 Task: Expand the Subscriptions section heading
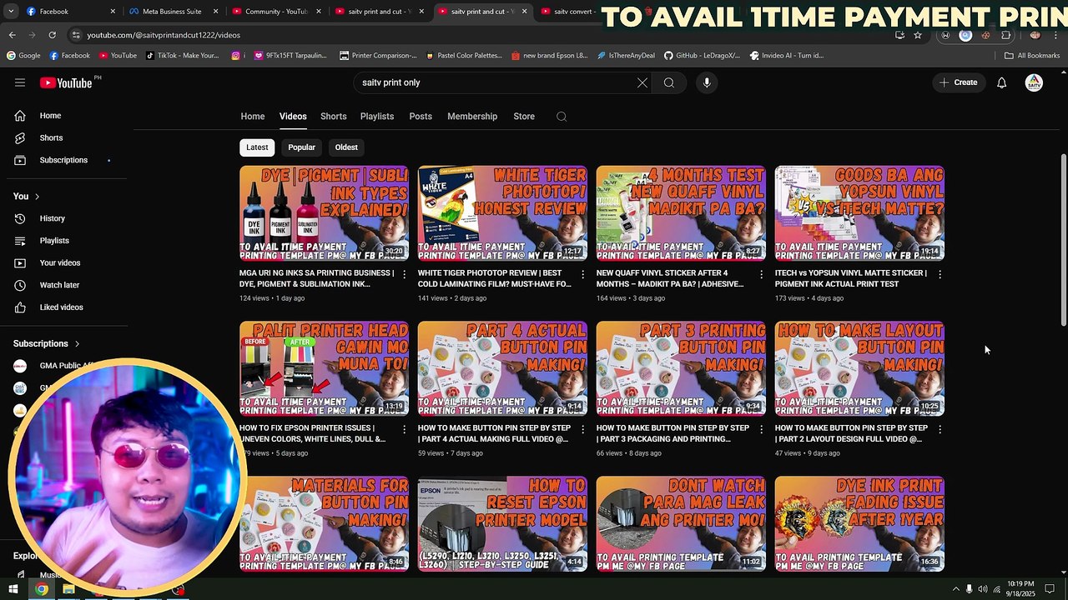tap(47, 343)
